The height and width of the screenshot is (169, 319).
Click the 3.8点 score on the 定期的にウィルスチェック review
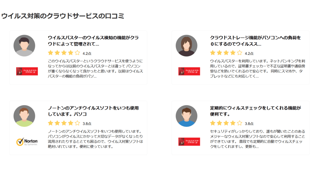coord(249,123)
